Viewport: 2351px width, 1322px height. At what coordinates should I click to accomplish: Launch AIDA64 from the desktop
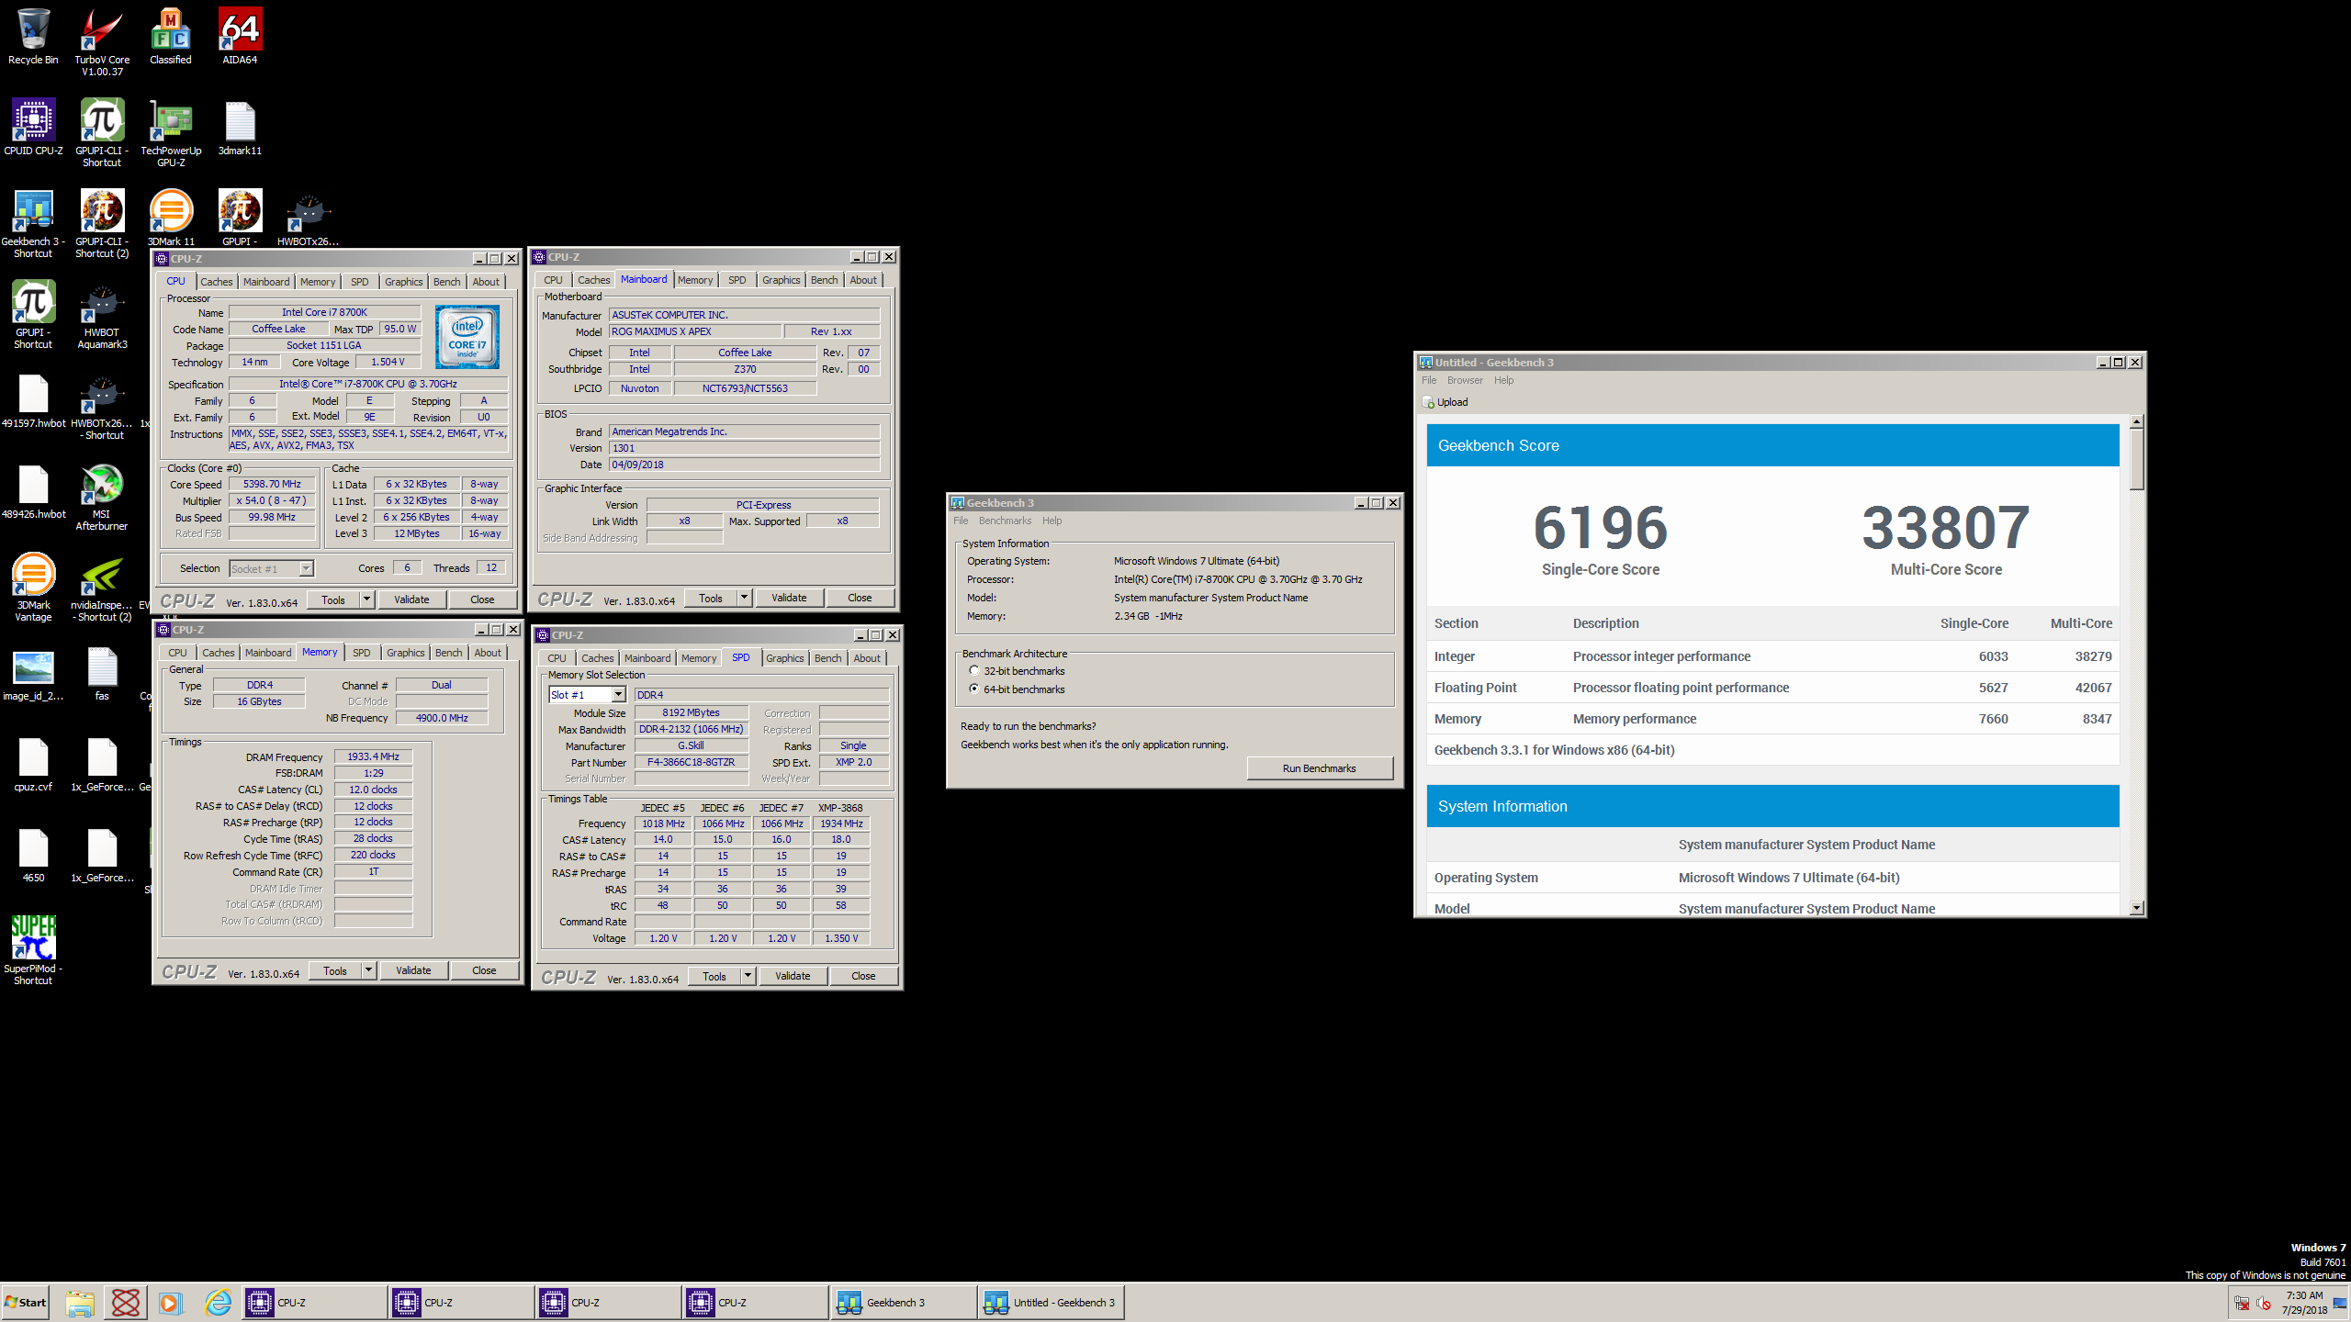(240, 37)
